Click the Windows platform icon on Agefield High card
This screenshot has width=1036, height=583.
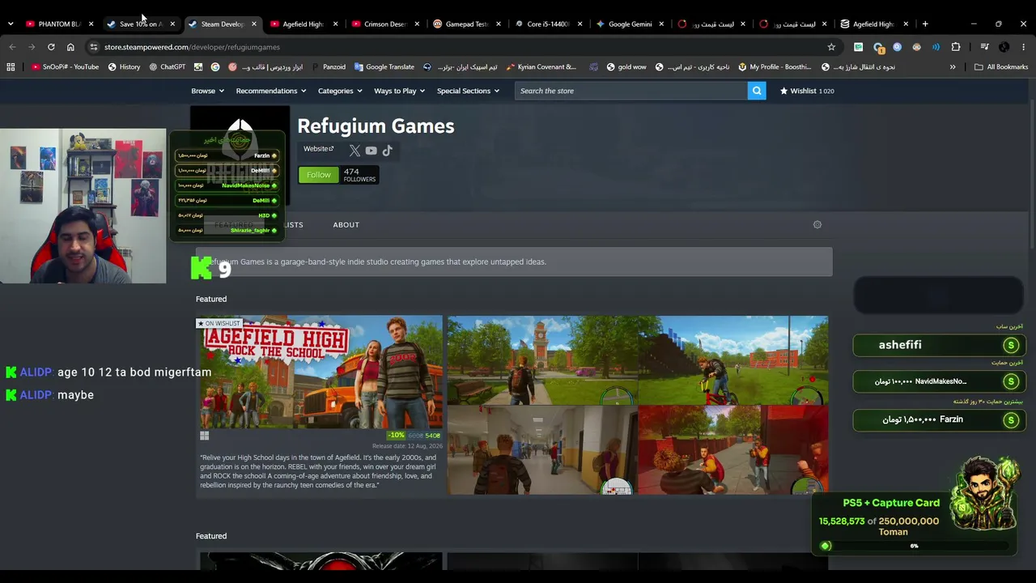[205, 436]
